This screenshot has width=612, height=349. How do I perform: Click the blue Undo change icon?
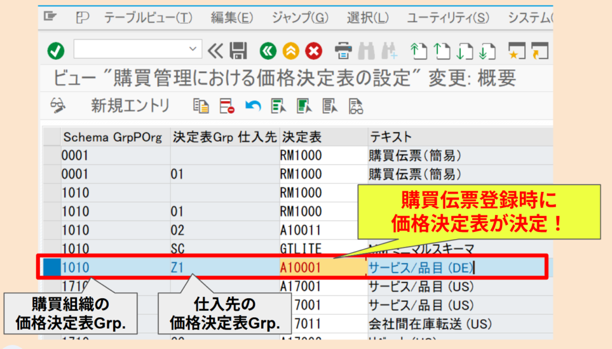tap(253, 106)
